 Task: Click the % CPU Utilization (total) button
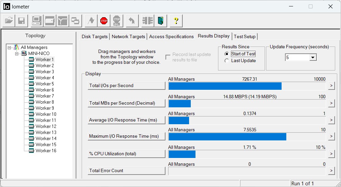126,154
